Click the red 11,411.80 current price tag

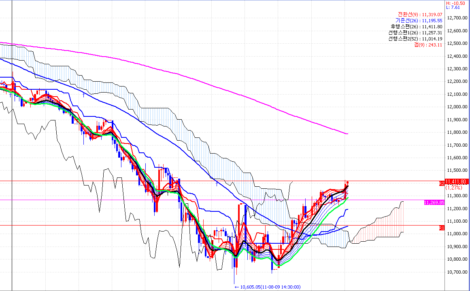[x=457, y=181]
